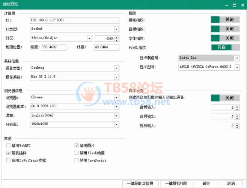Click the 一键随机指纹 button
The image size is (247, 188).
(x=176, y=183)
